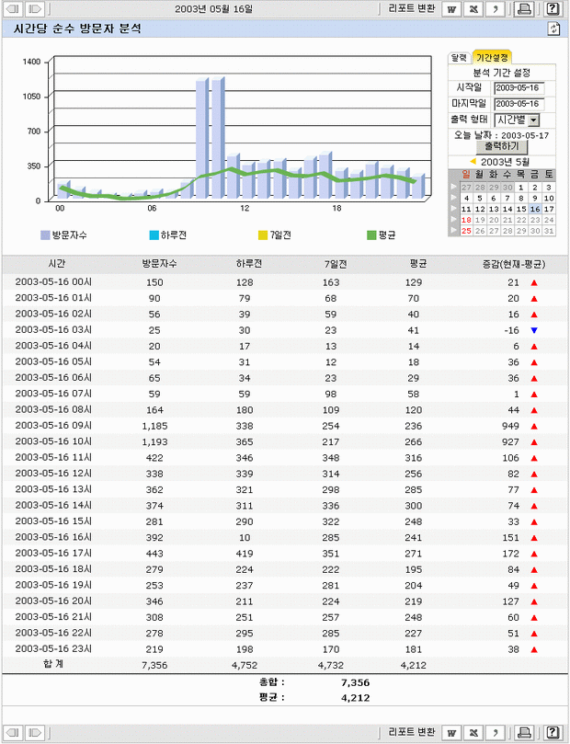This screenshot has height=744, width=570.
Task: Click third report conversion icon in top toolbar
Action: point(496,9)
